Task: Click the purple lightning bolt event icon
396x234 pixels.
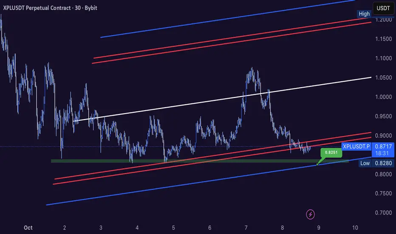Action: 310,214
